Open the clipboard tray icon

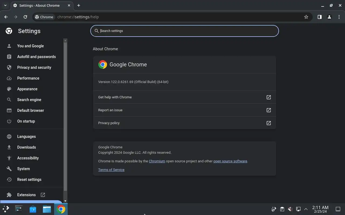click(x=282, y=209)
